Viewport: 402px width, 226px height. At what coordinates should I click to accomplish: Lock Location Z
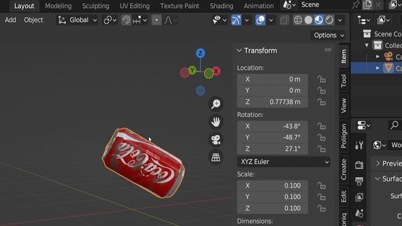322,102
